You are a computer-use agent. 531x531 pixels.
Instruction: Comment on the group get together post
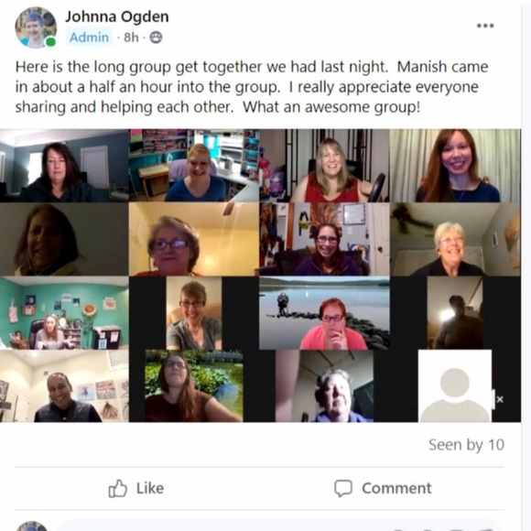[383, 488]
